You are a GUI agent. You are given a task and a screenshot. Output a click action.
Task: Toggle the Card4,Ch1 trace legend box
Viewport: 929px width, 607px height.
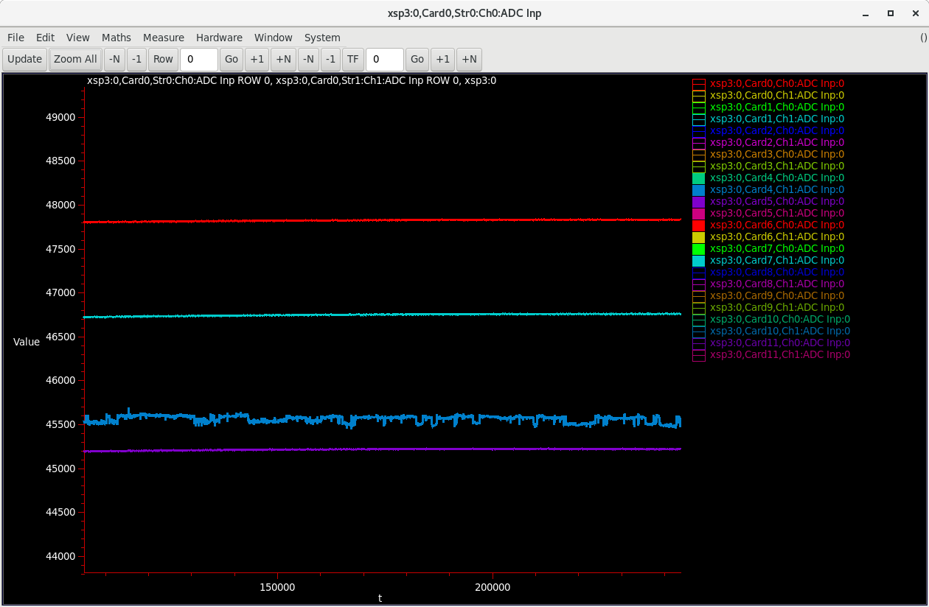pyautogui.click(x=699, y=190)
